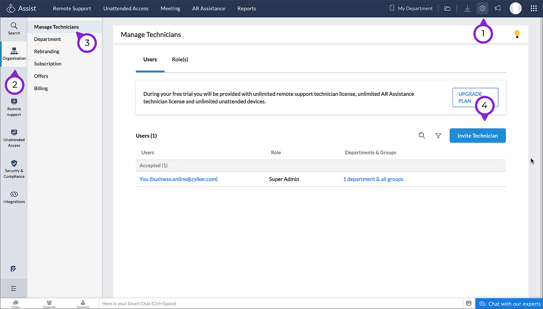The width and height of the screenshot is (543, 309).
Task: Open 1 department & all groups link
Action: coord(373,179)
